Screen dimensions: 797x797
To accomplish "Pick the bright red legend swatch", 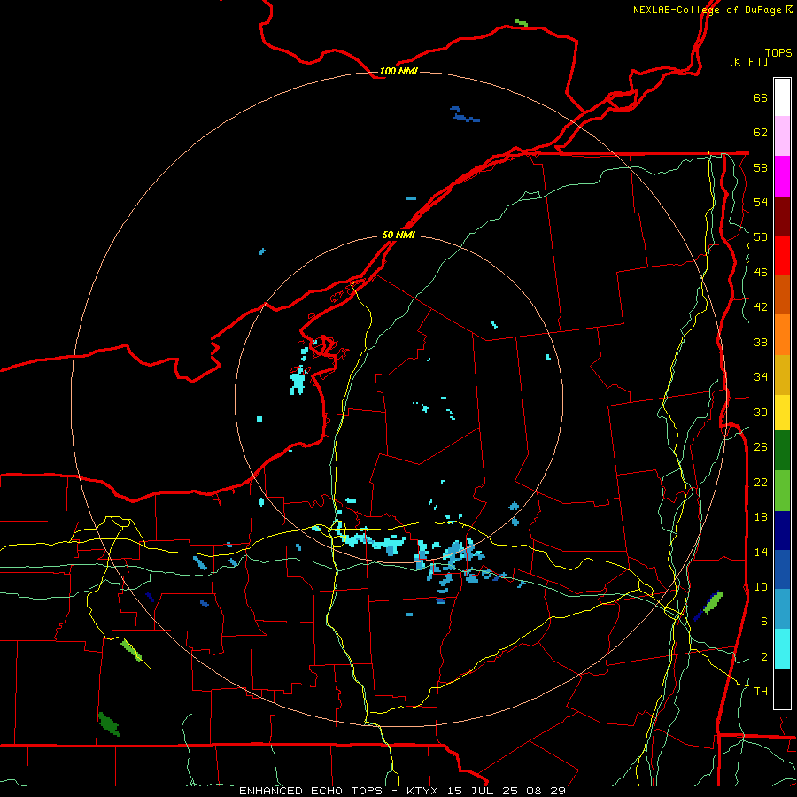I will (782, 255).
